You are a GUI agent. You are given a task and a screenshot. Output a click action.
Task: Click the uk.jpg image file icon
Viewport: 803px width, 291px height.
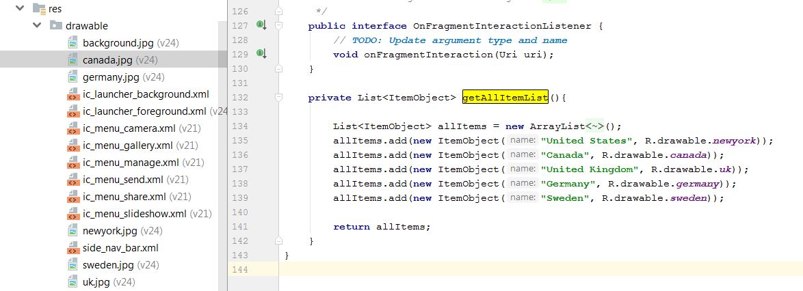[73, 282]
